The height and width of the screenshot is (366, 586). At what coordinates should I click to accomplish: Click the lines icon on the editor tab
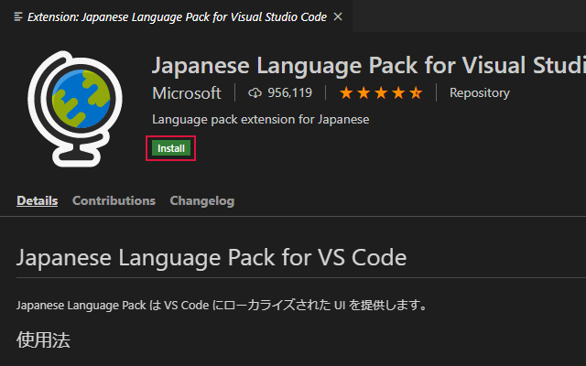click(18, 16)
